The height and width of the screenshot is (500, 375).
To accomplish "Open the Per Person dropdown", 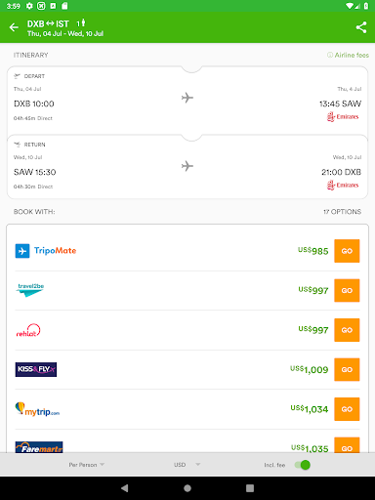I will click(x=87, y=465).
